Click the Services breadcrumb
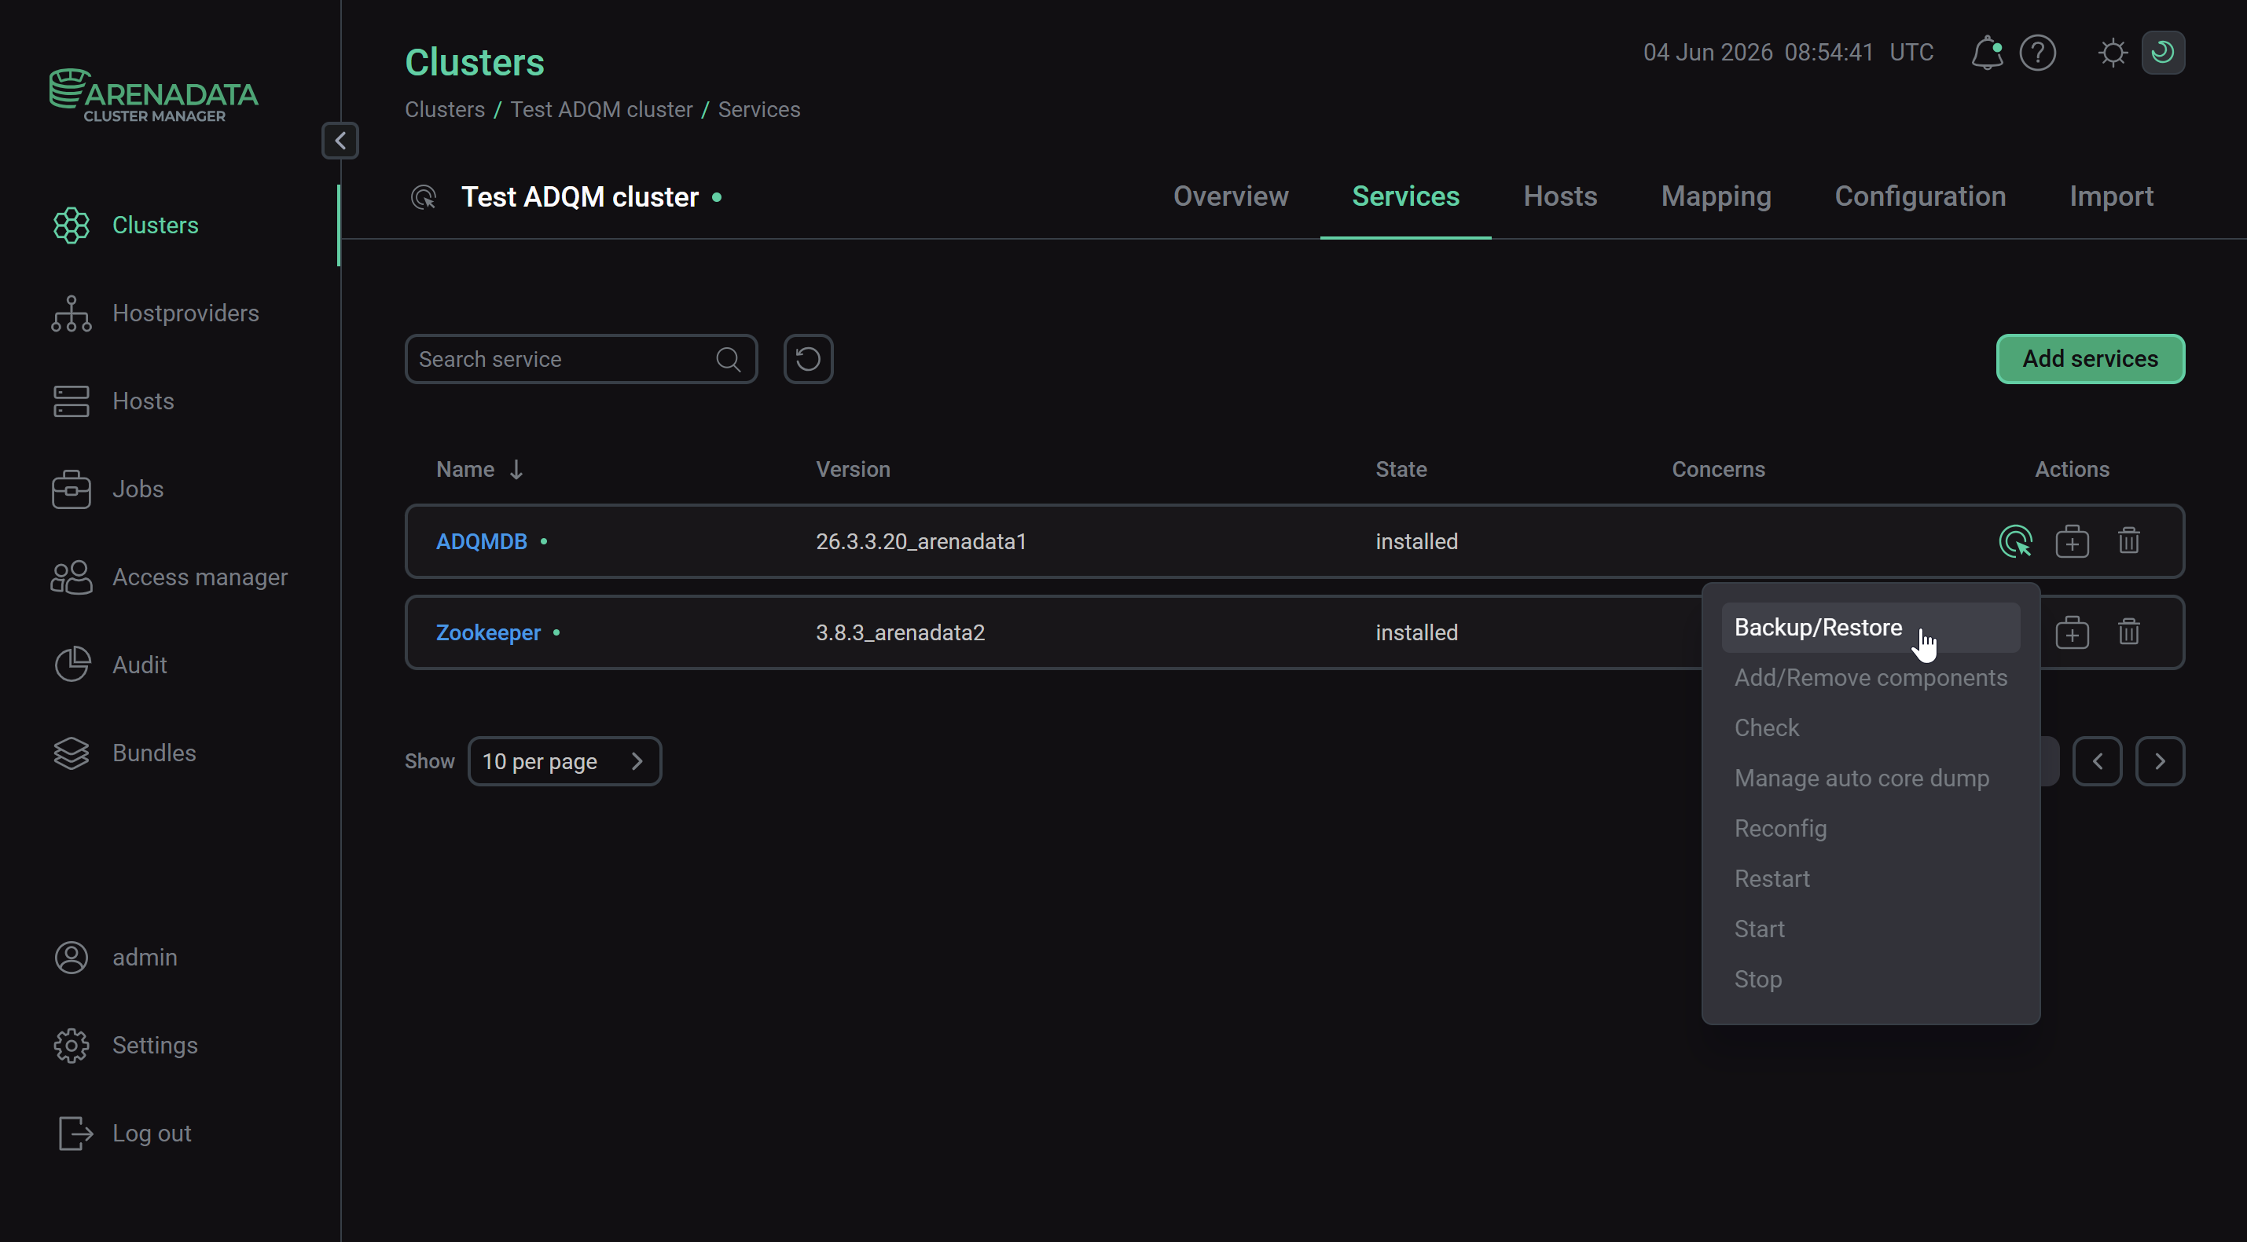Viewport: 2247px width, 1242px height. pyautogui.click(x=759, y=110)
